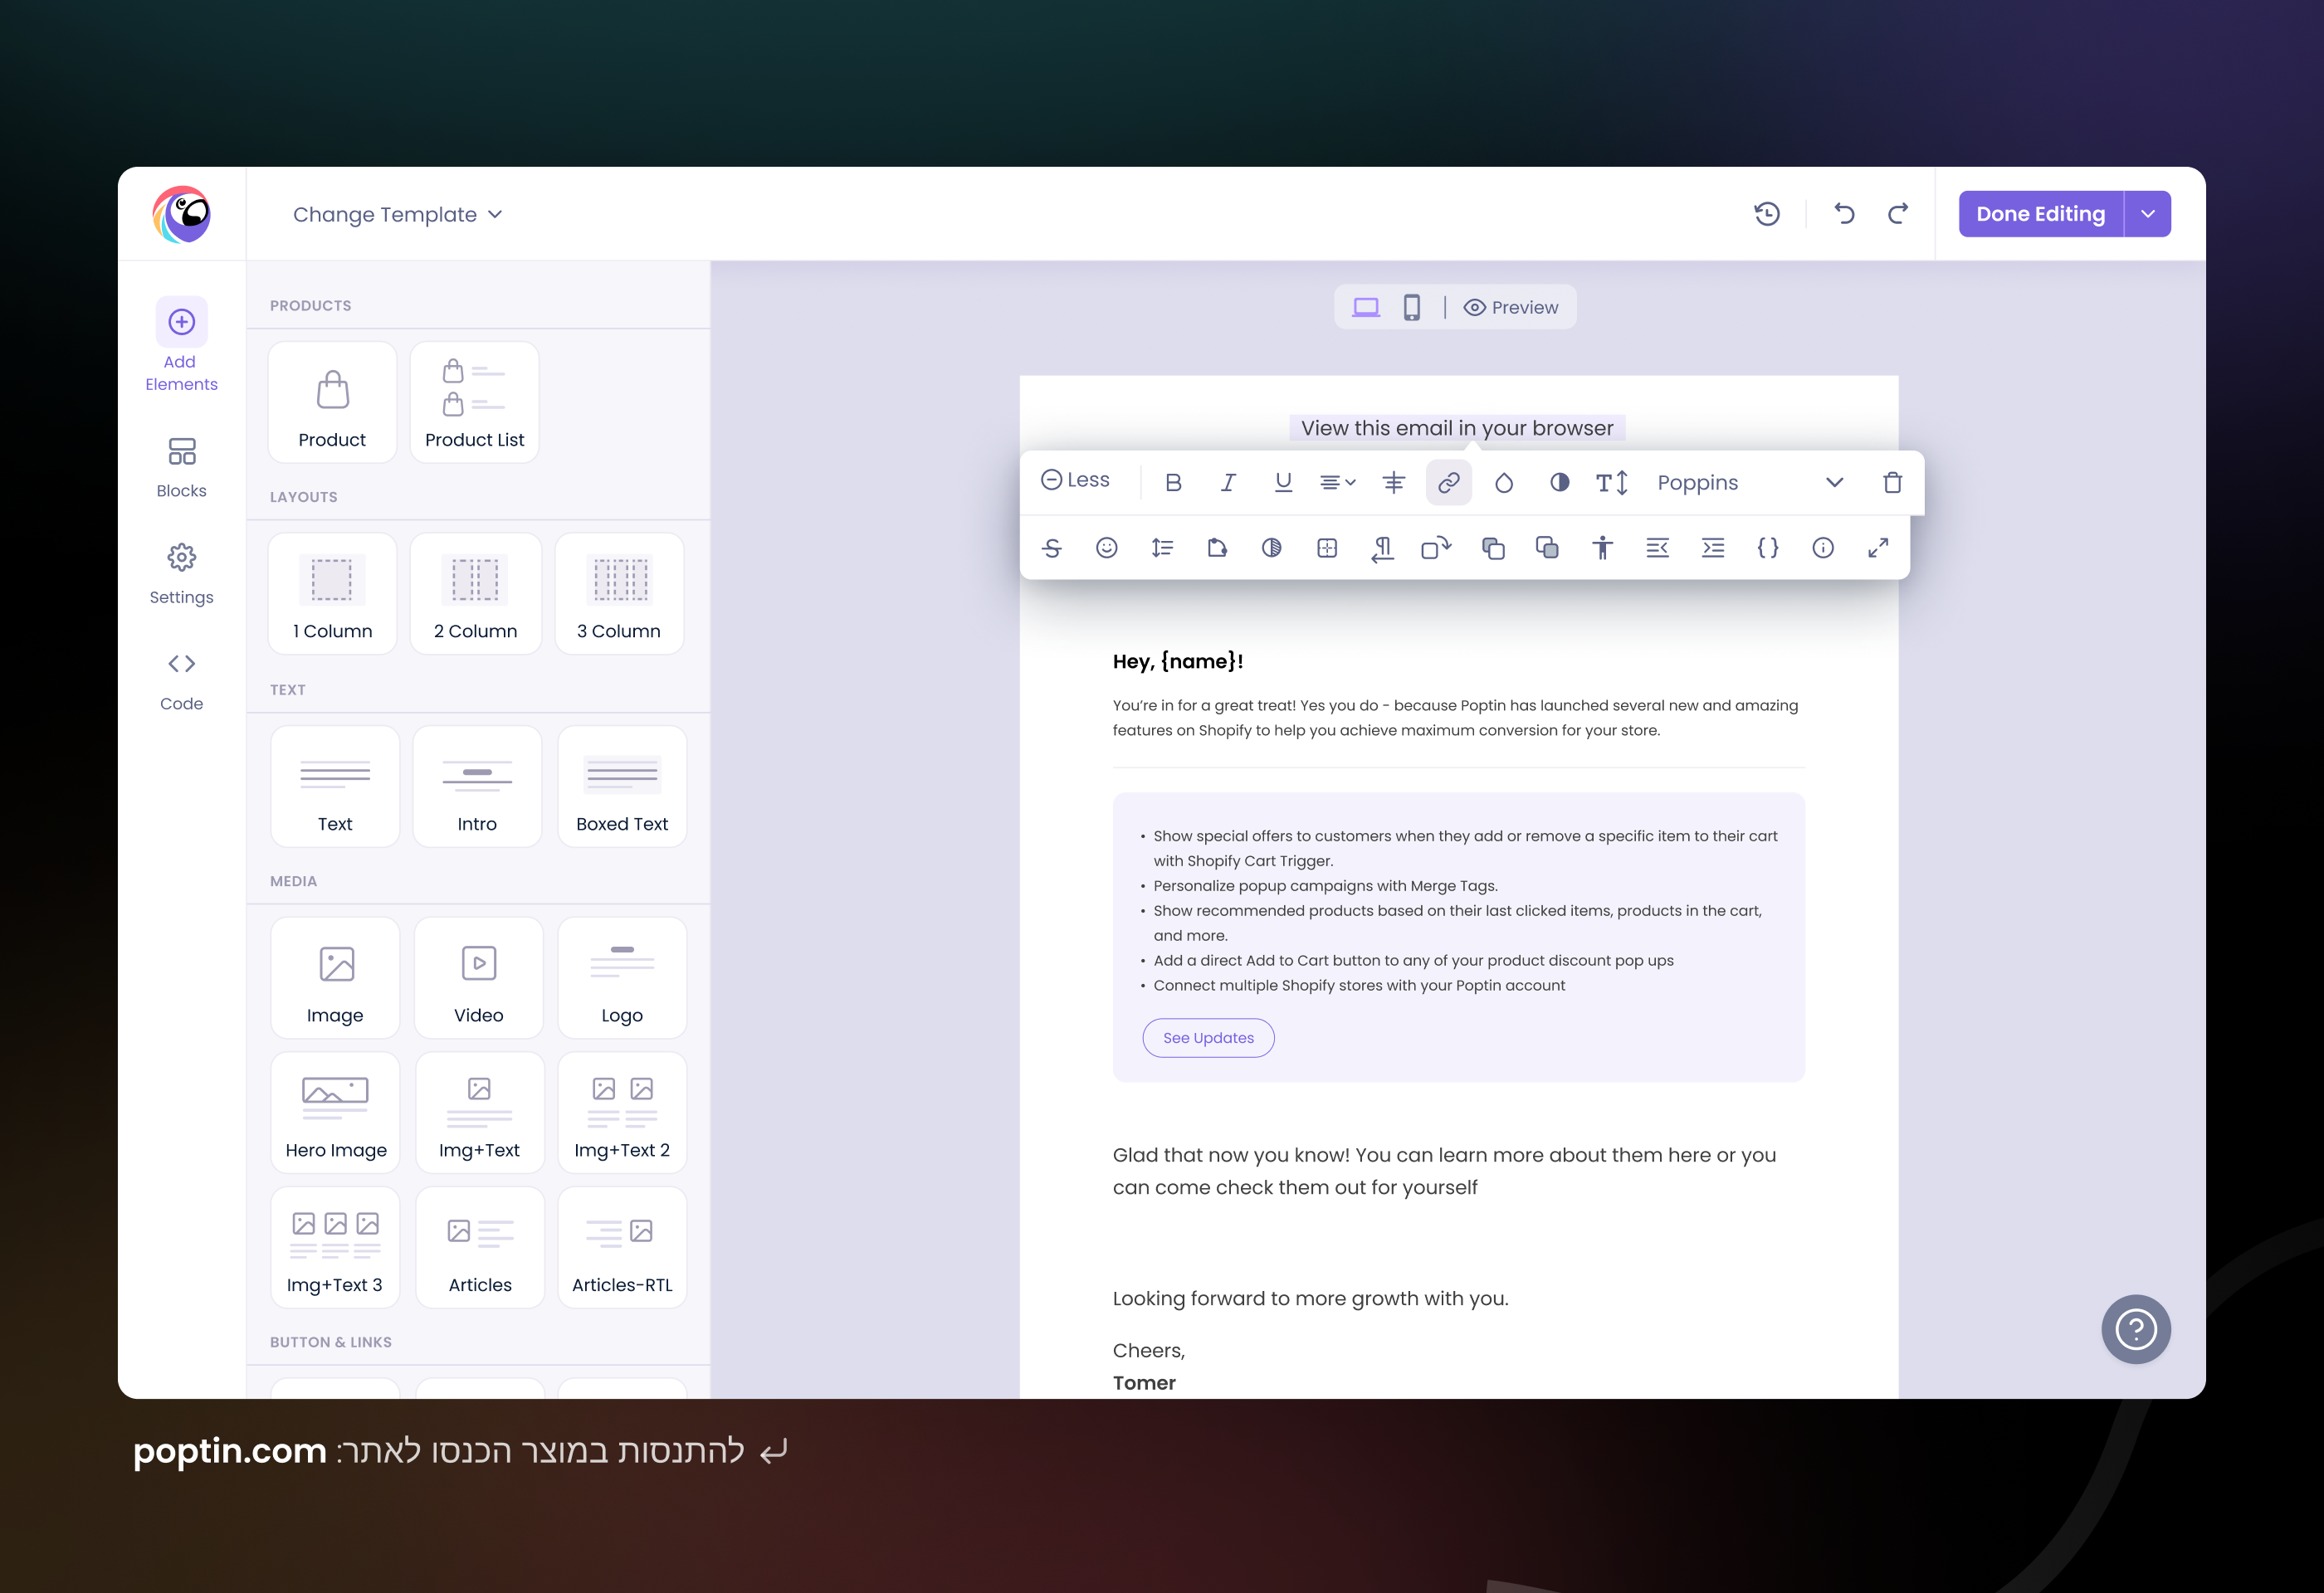Click the rotate square icon

1436,548
